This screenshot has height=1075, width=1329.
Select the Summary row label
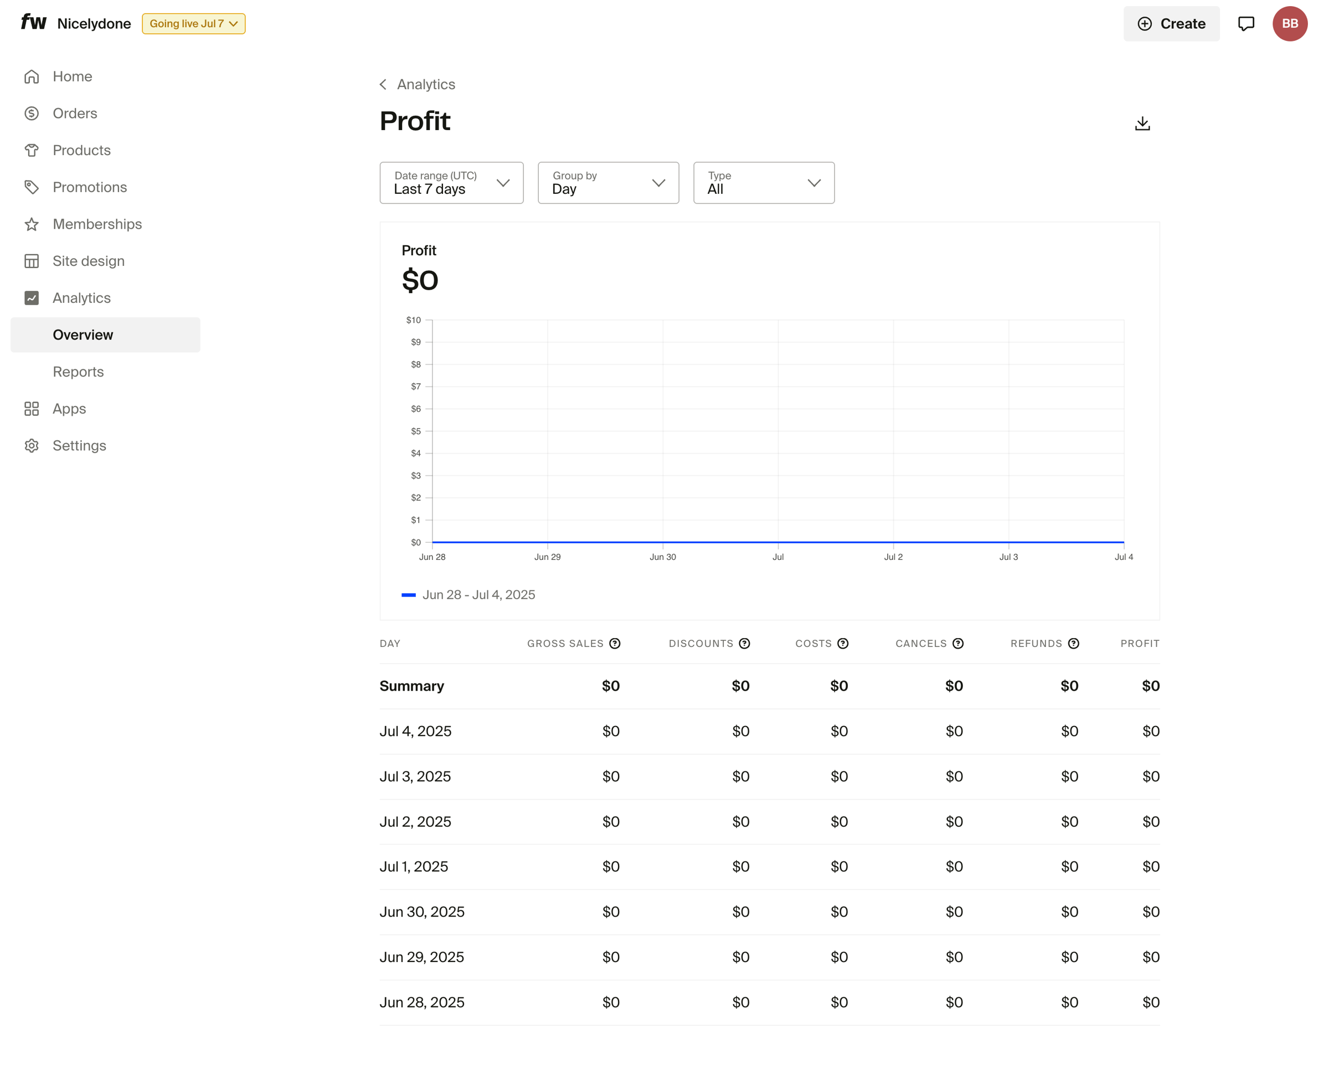411,686
